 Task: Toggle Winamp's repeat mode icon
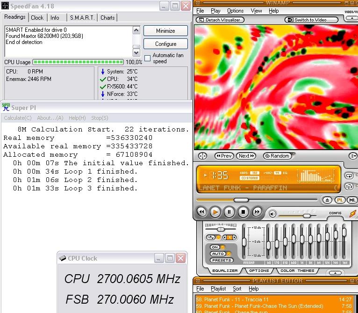coord(349,175)
